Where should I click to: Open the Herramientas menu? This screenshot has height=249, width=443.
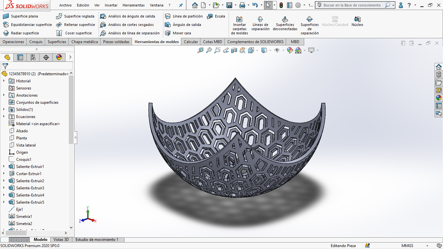pyautogui.click(x=133, y=5)
